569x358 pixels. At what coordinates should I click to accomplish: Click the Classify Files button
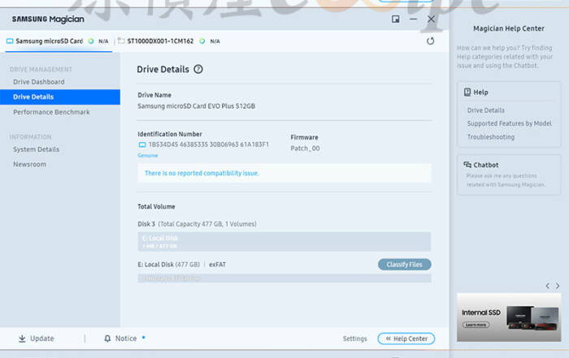pos(404,265)
